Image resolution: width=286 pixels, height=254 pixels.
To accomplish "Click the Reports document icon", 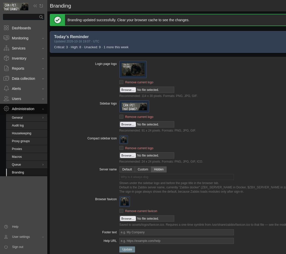I will coord(6,68).
